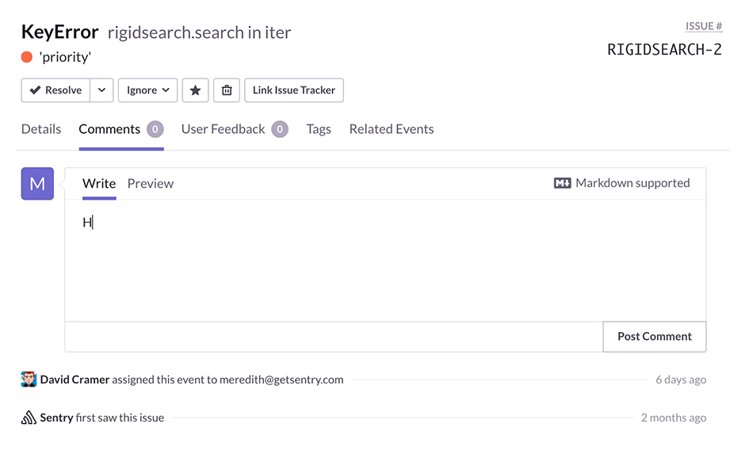Click the Comments count badge
The image size is (745, 454).
pos(155,129)
